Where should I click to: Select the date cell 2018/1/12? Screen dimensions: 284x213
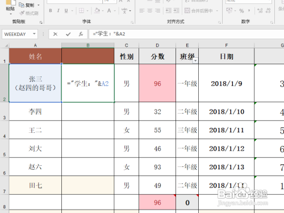227,148
